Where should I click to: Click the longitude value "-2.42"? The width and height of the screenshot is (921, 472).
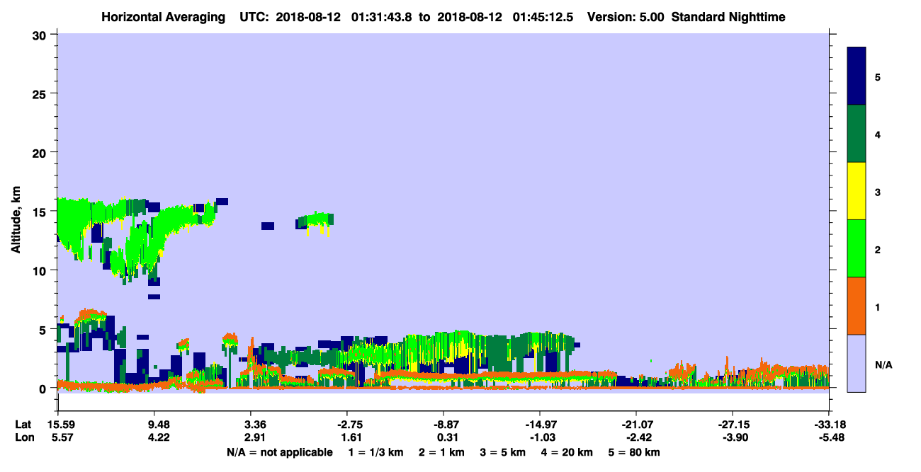coord(639,437)
